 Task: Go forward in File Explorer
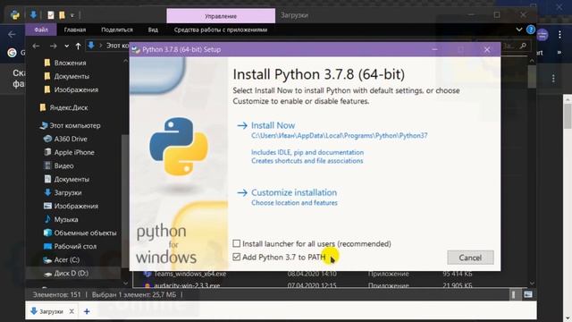coord(54,46)
